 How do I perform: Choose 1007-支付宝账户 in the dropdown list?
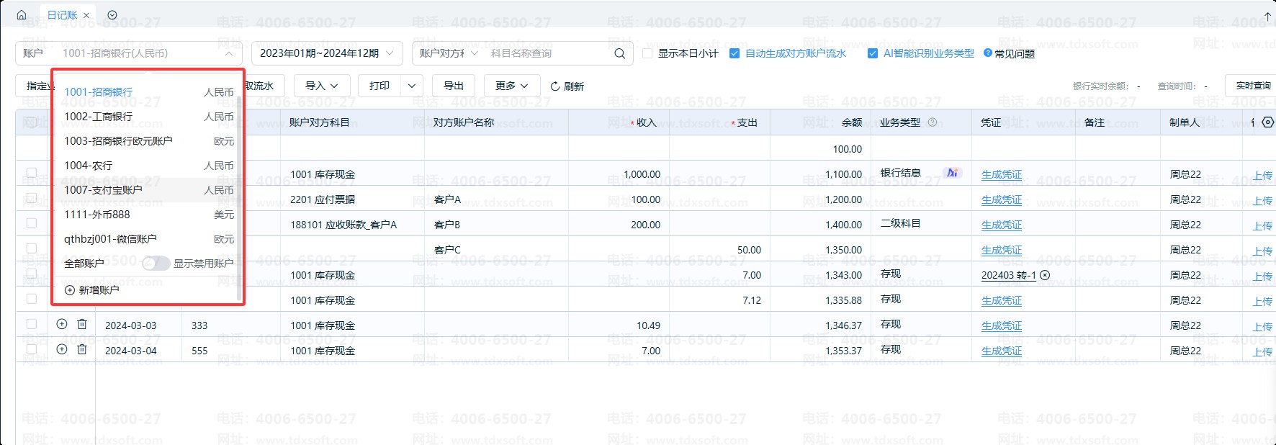(x=103, y=190)
